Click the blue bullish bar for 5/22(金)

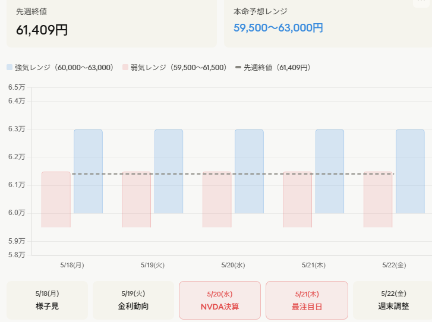410,171
